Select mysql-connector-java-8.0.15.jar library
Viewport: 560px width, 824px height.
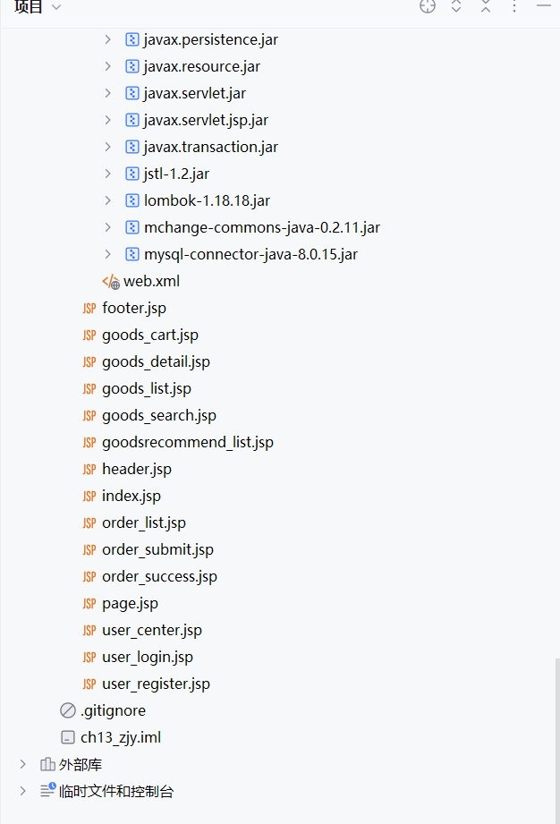[250, 254]
